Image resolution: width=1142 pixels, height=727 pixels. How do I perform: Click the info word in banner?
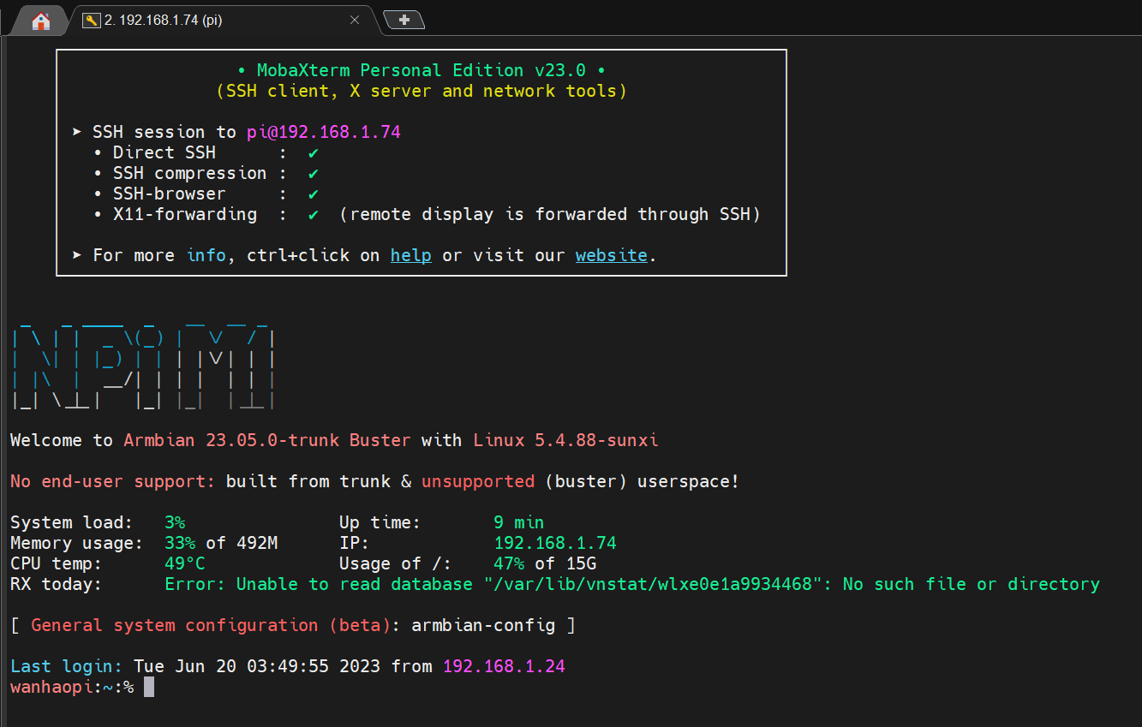(x=206, y=255)
